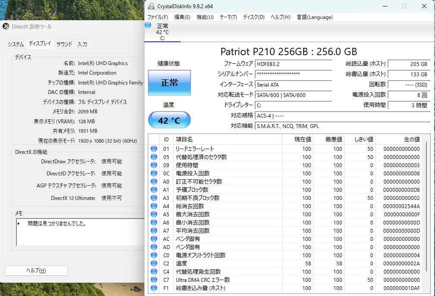This screenshot has width=435, height=296.
Task: Click status circle for ID 01 リードエラーレート
Action: click(154, 149)
